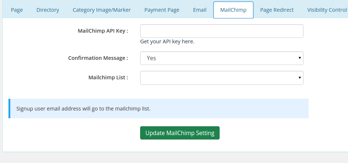Image resolution: width=348 pixels, height=163 pixels.
Task: Select the 'Yes' value in Confirmation Message
Action: click(x=151, y=58)
